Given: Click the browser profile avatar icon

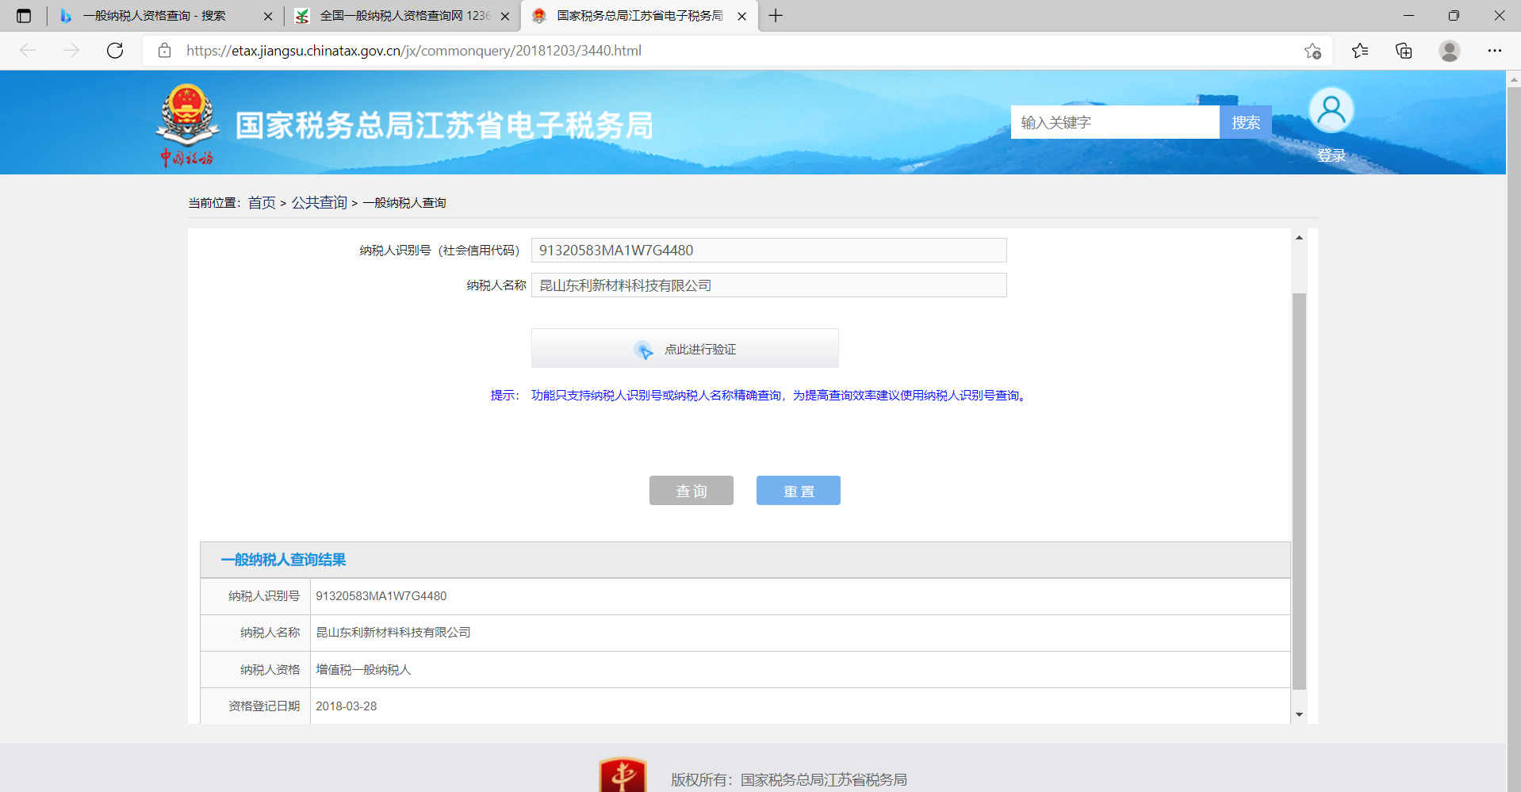Looking at the screenshot, I should [x=1449, y=51].
